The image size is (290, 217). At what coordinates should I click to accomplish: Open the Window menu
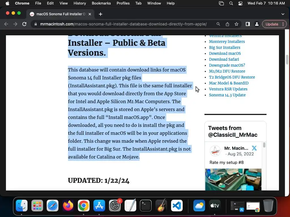(x=154, y=3)
